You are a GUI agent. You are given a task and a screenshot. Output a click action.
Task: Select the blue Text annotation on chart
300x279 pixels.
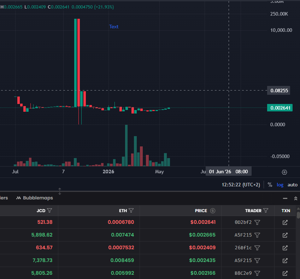click(114, 27)
